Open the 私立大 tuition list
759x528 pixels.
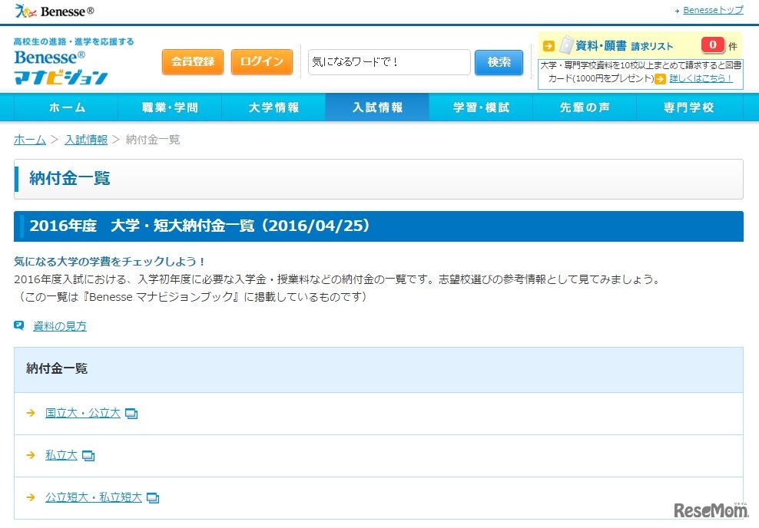click(x=61, y=455)
